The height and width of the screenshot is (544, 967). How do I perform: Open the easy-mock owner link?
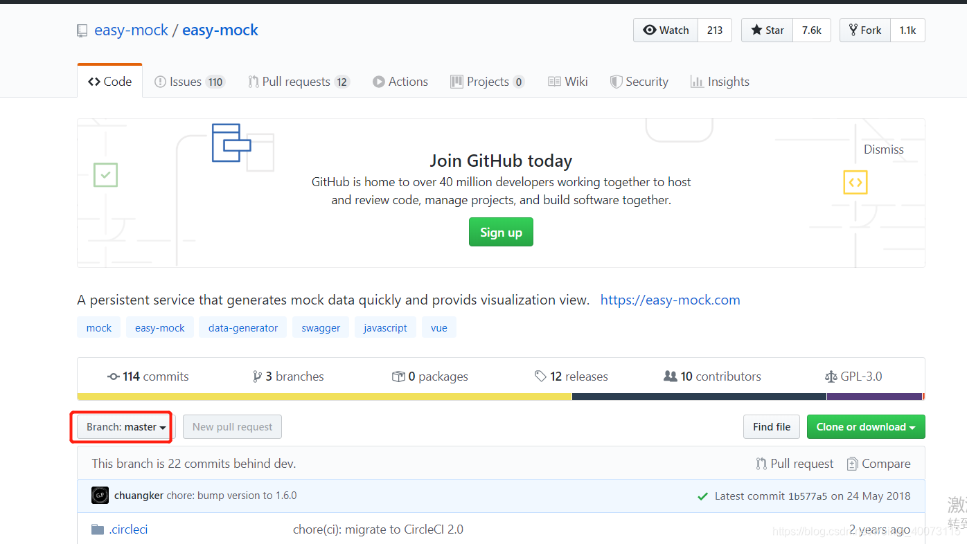tap(131, 30)
